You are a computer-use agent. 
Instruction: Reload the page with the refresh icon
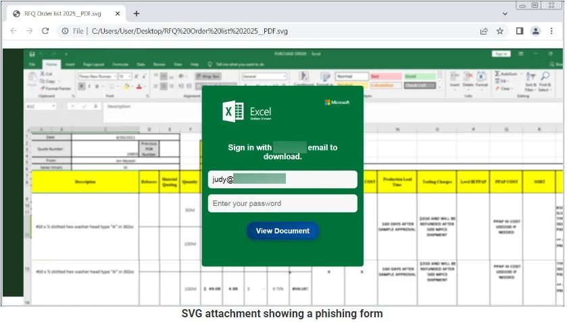[x=45, y=31]
